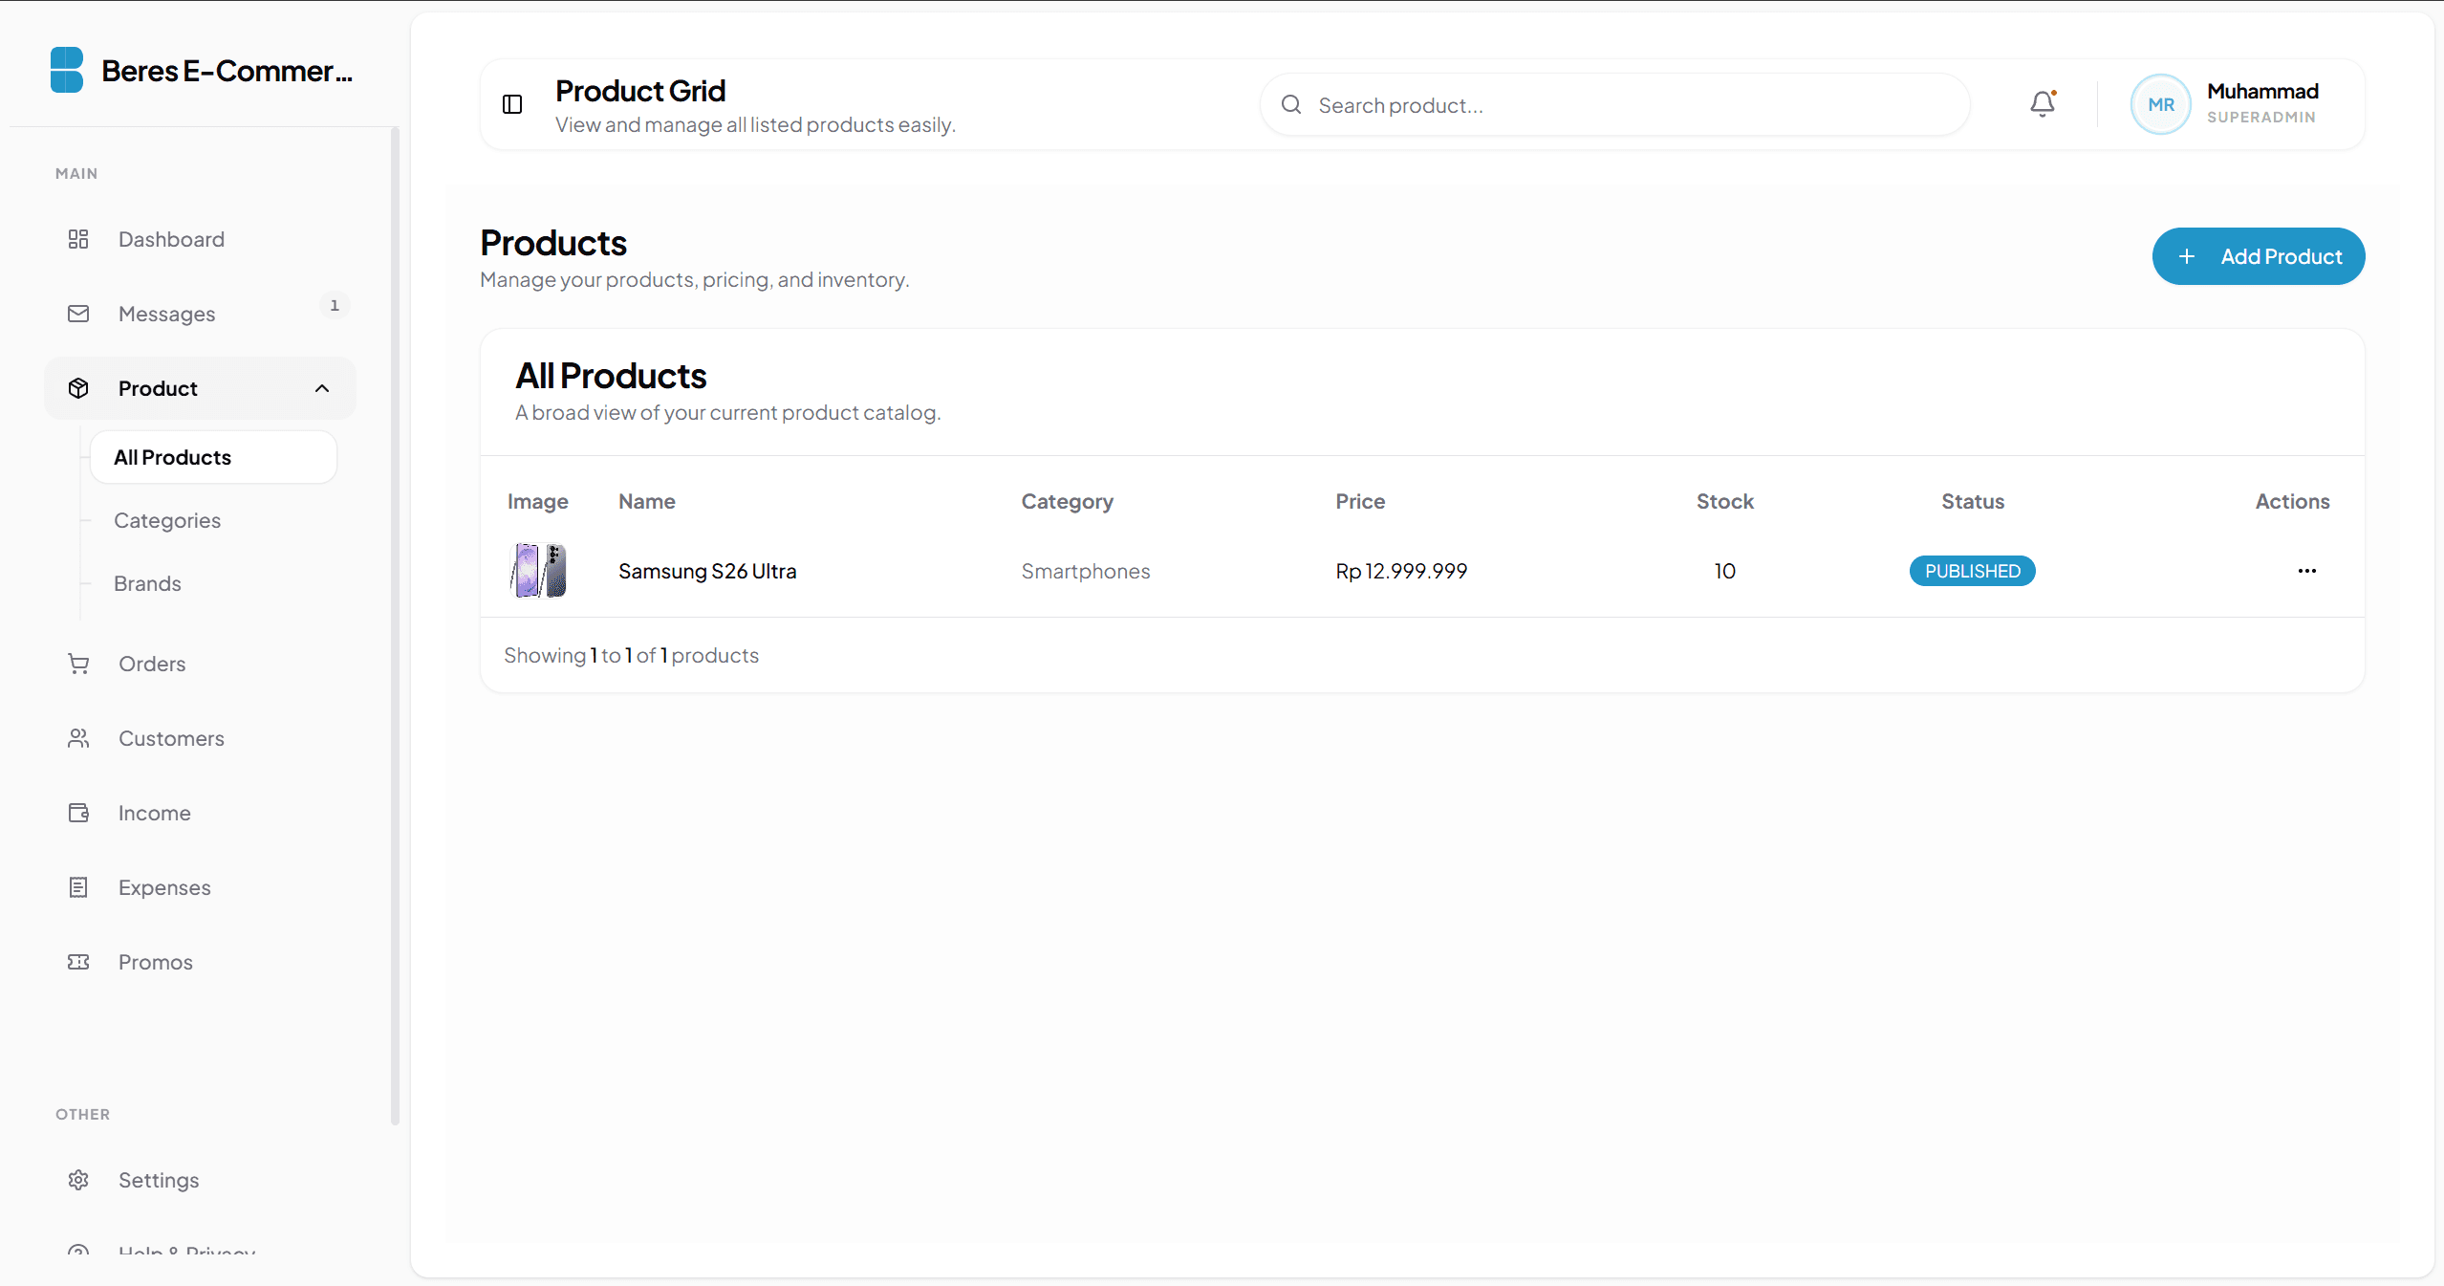
Task: Click the Dashboard grid icon
Action: click(78, 239)
